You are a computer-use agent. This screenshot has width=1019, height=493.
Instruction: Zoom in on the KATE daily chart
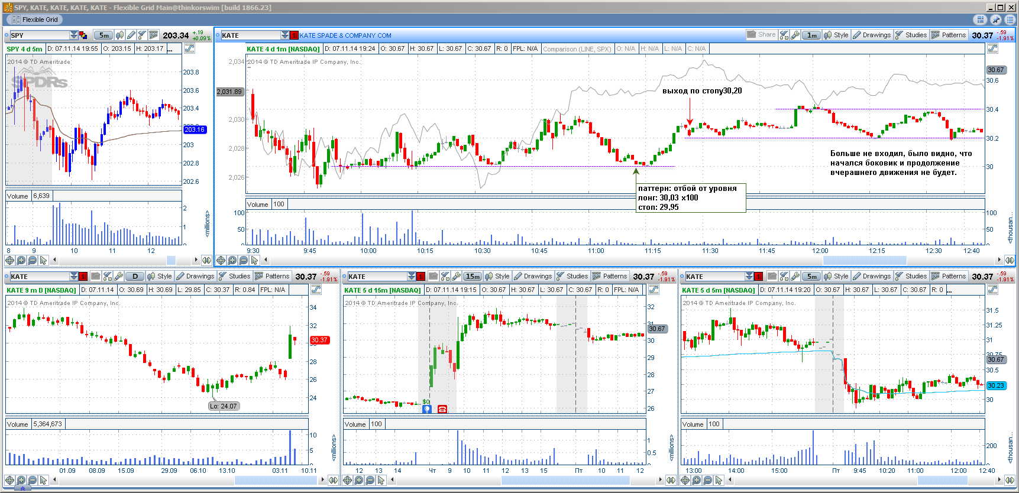point(21,480)
